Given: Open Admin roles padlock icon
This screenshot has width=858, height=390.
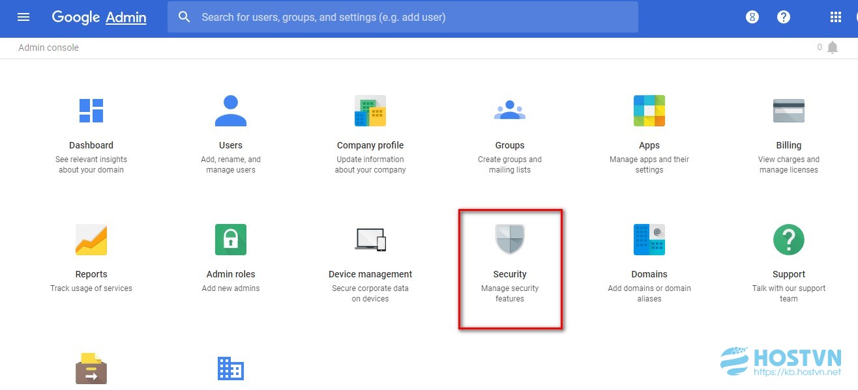Looking at the screenshot, I should [x=231, y=240].
